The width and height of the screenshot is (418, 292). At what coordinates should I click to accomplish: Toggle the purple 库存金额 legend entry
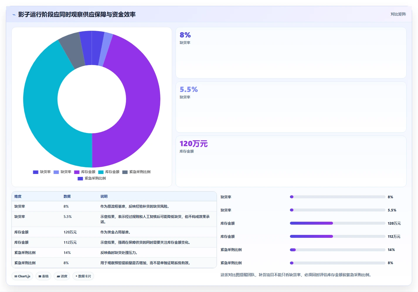tap(85, 172)
